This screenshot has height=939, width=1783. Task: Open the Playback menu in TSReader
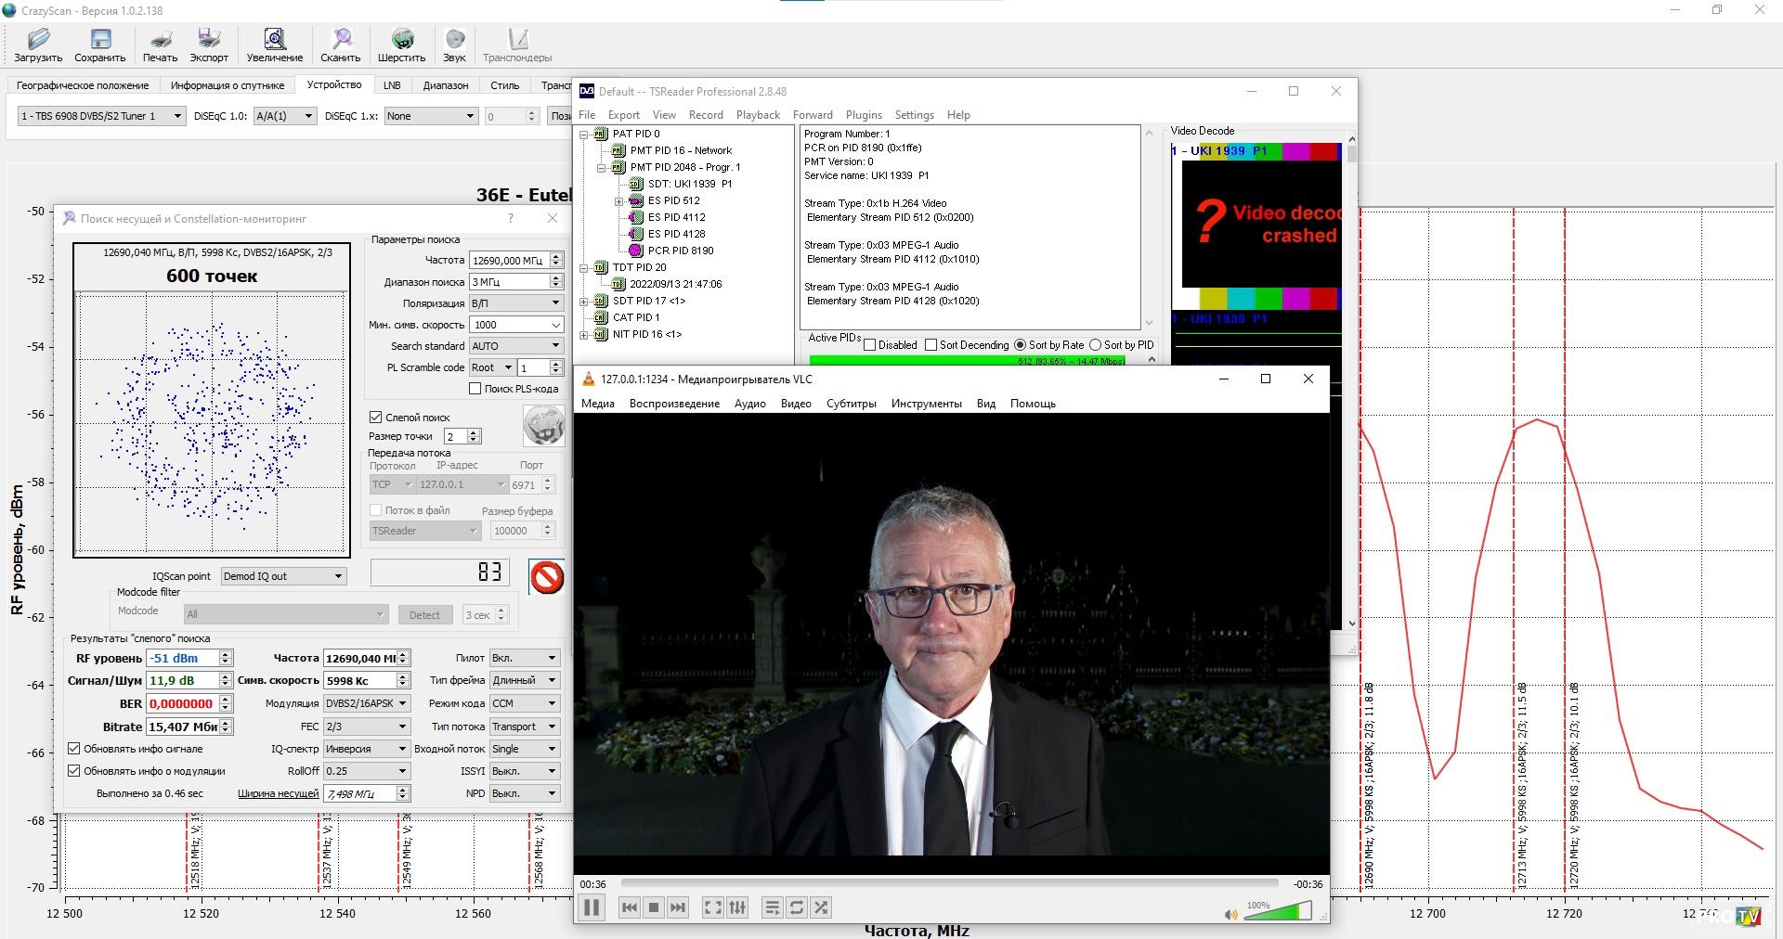(757, 115)
